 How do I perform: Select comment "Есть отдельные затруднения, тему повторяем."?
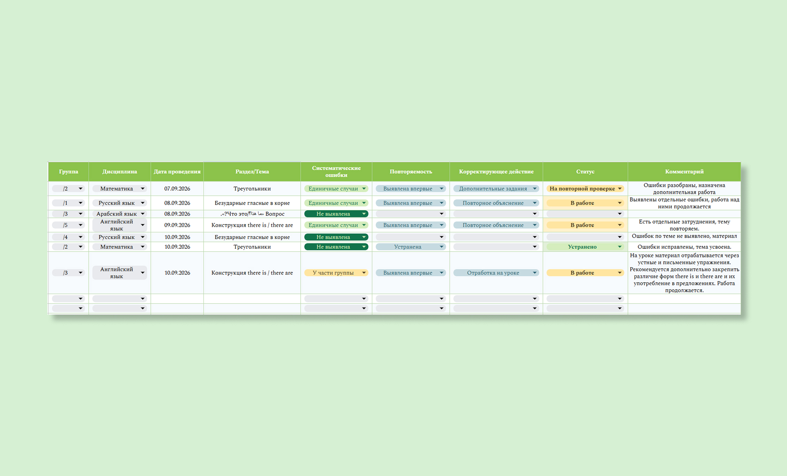click(x=684, y=225)
